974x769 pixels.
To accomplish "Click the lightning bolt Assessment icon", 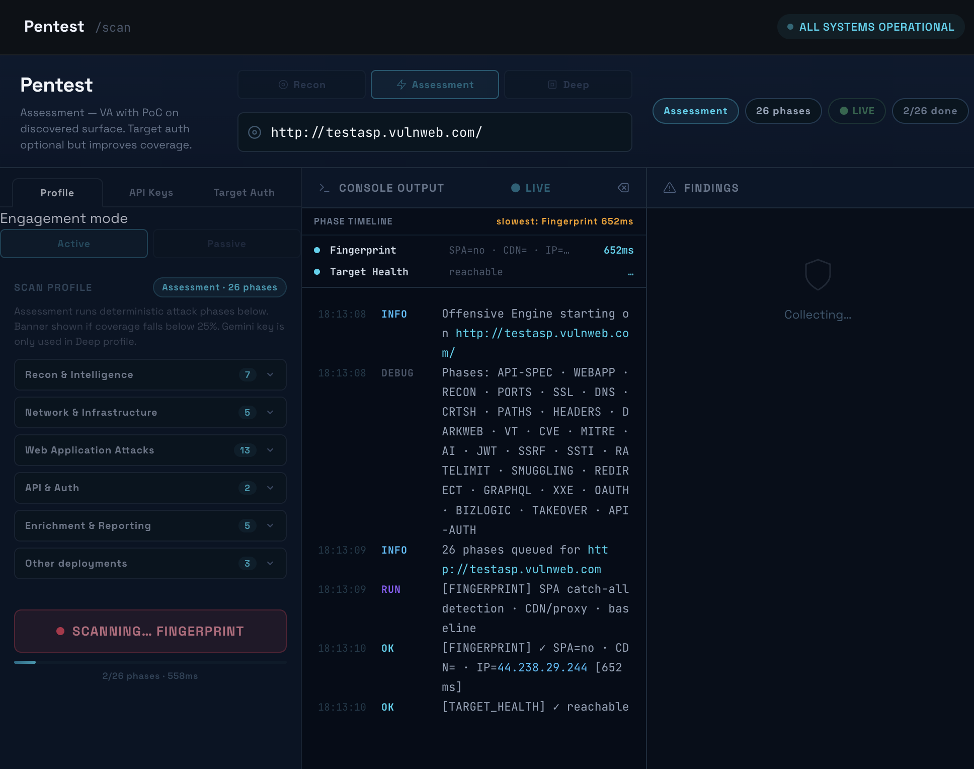I will click(x=401, y=85).
